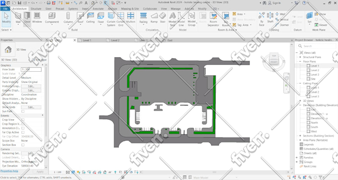The width and height of the screenshot is (338, 180).
Task: Open the Manage ribbon tab
Action: point(175,8)
